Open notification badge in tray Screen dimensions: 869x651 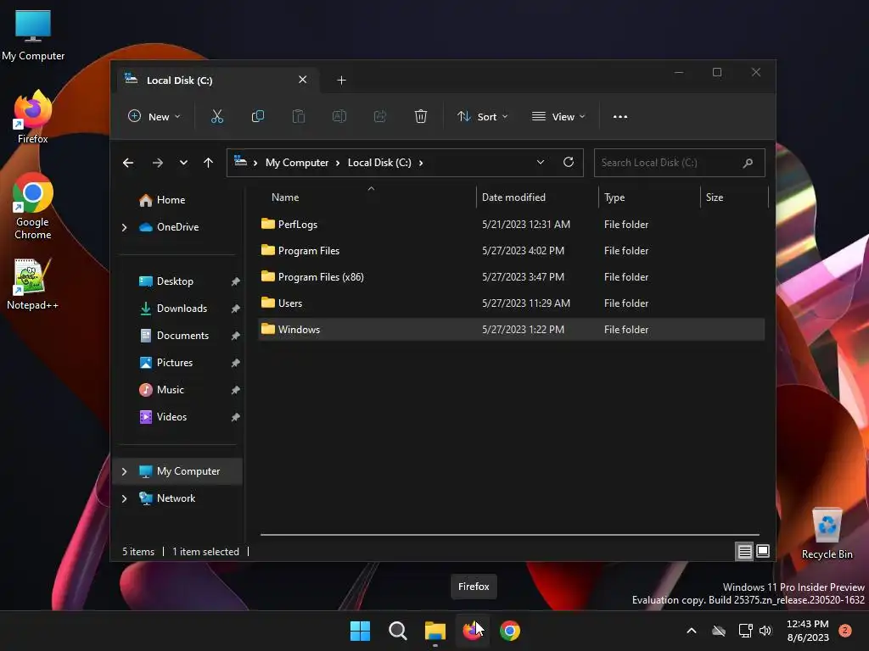(x=844, y=631)
